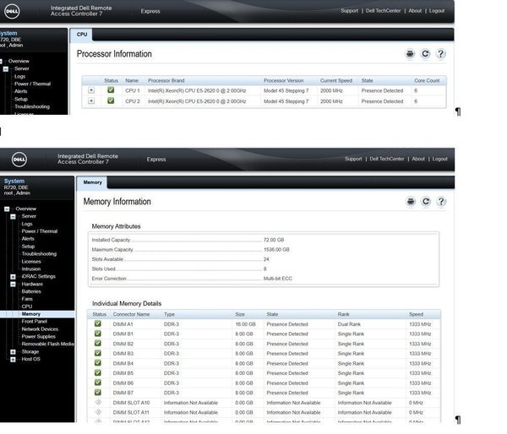
Task: Expand the iDRAC Settings tree node
Action: 13,277
